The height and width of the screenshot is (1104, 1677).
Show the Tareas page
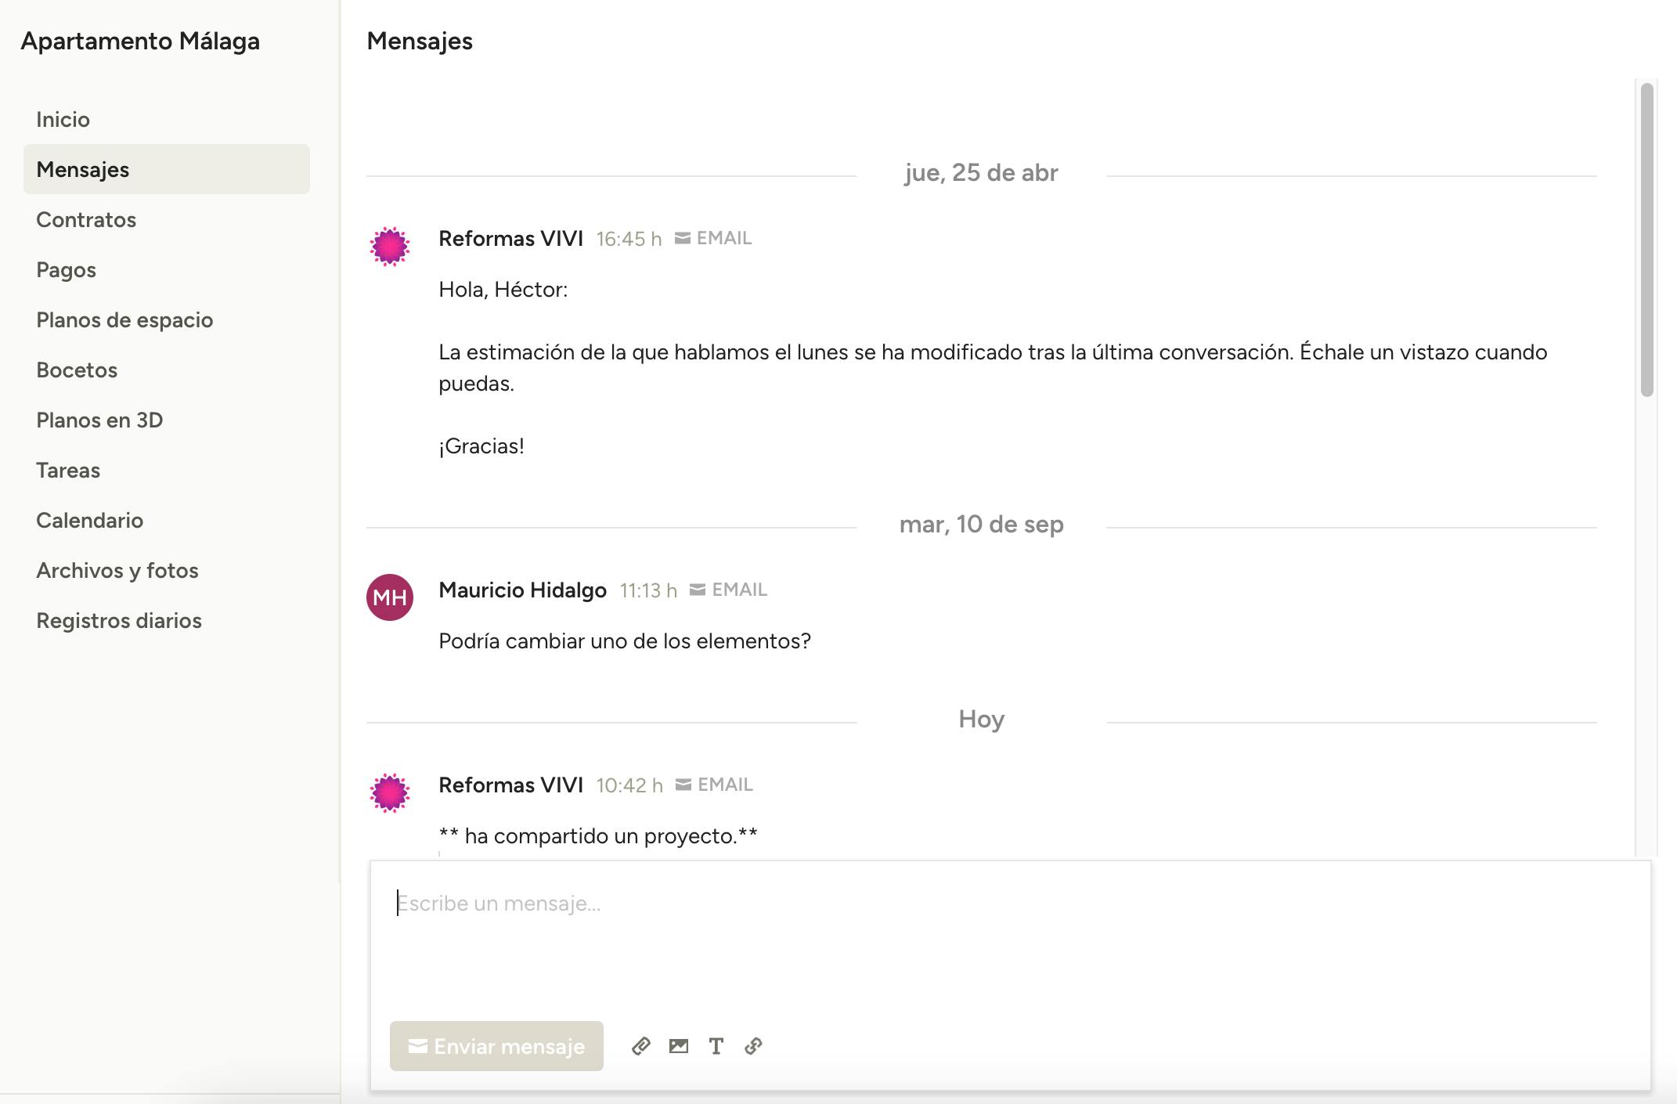[x=68, y=471]
